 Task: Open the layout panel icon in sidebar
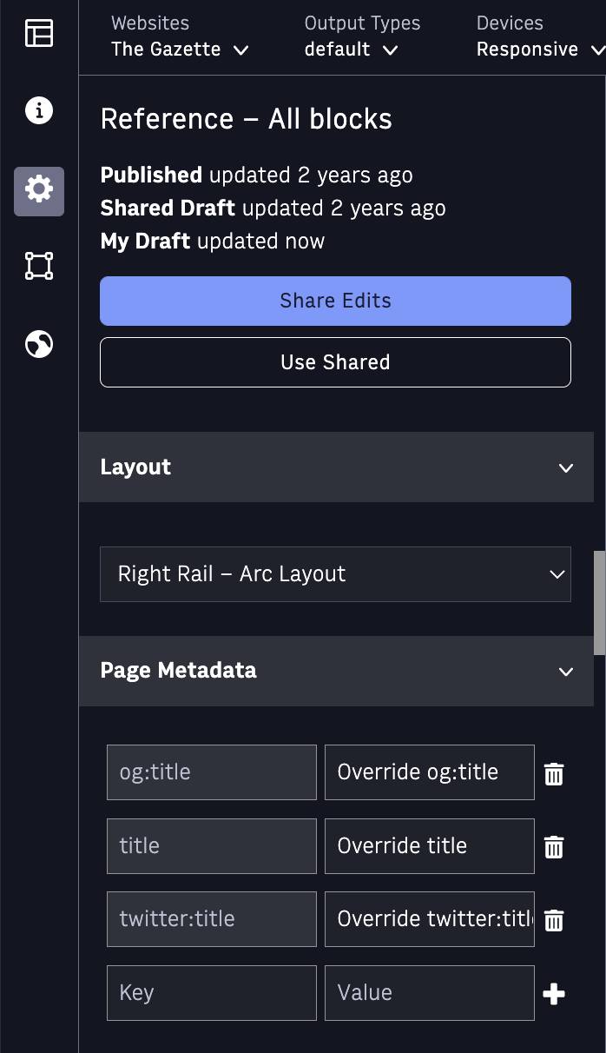click(x=39, y=33)
